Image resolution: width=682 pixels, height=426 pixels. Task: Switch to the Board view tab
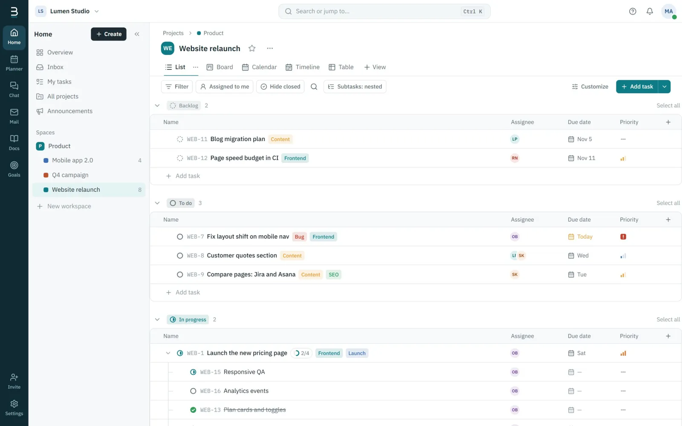[220, 67]
